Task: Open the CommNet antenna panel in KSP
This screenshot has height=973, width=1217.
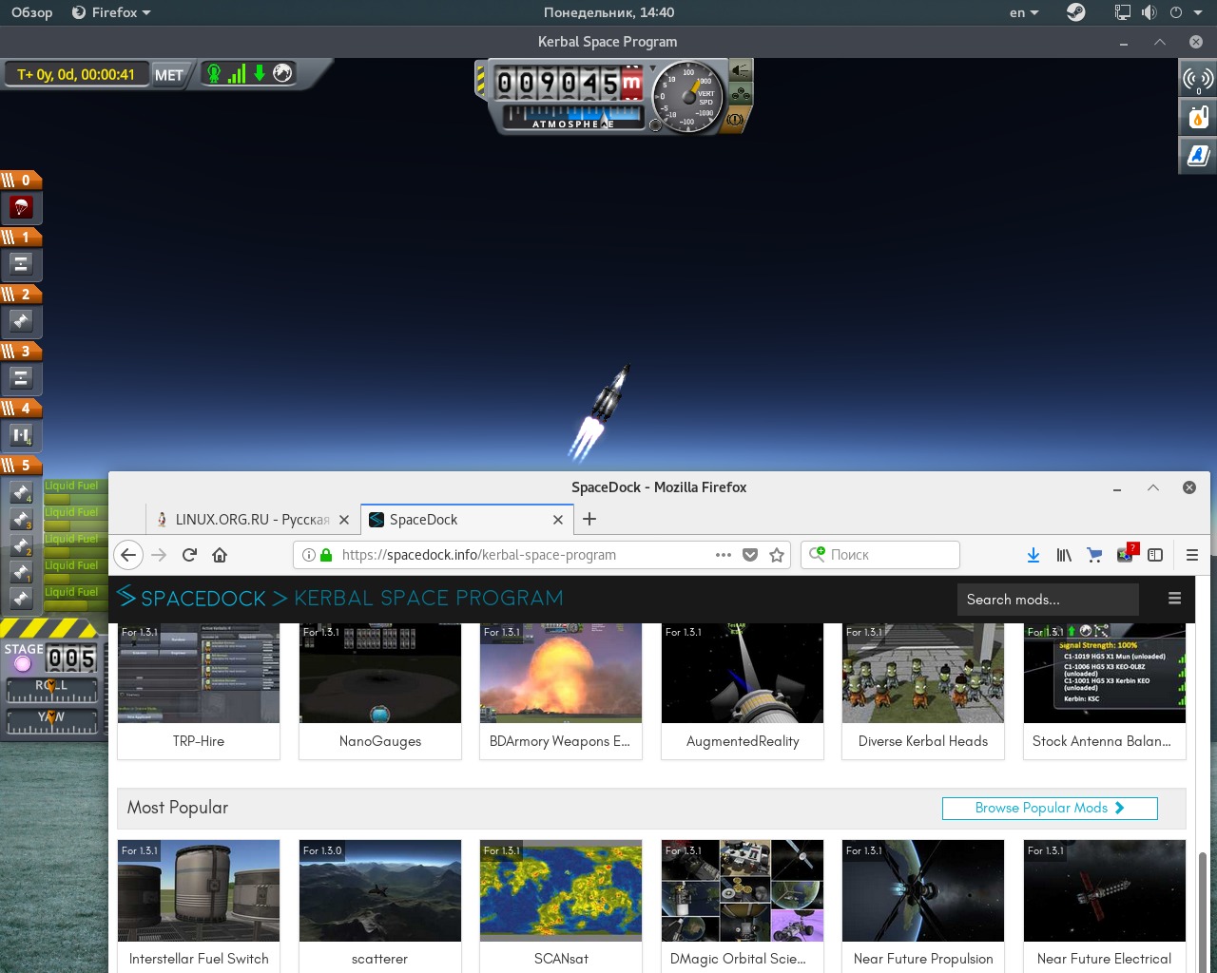Action: 1198,79
